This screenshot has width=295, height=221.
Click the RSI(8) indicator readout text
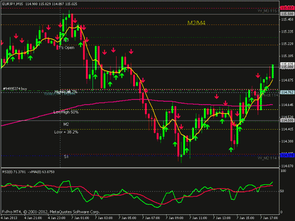[x=28, y=172]
